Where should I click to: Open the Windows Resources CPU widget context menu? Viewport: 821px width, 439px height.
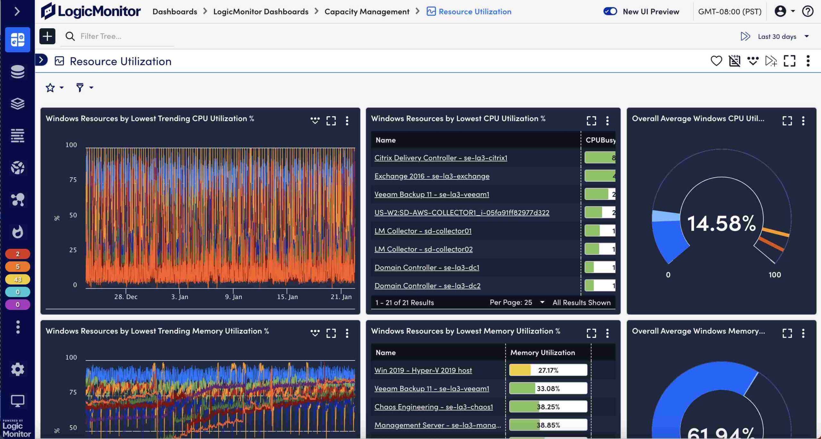click(x=608, y=120)
